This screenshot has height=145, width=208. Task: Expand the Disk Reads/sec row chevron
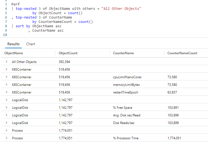click(x=6, y=123)
